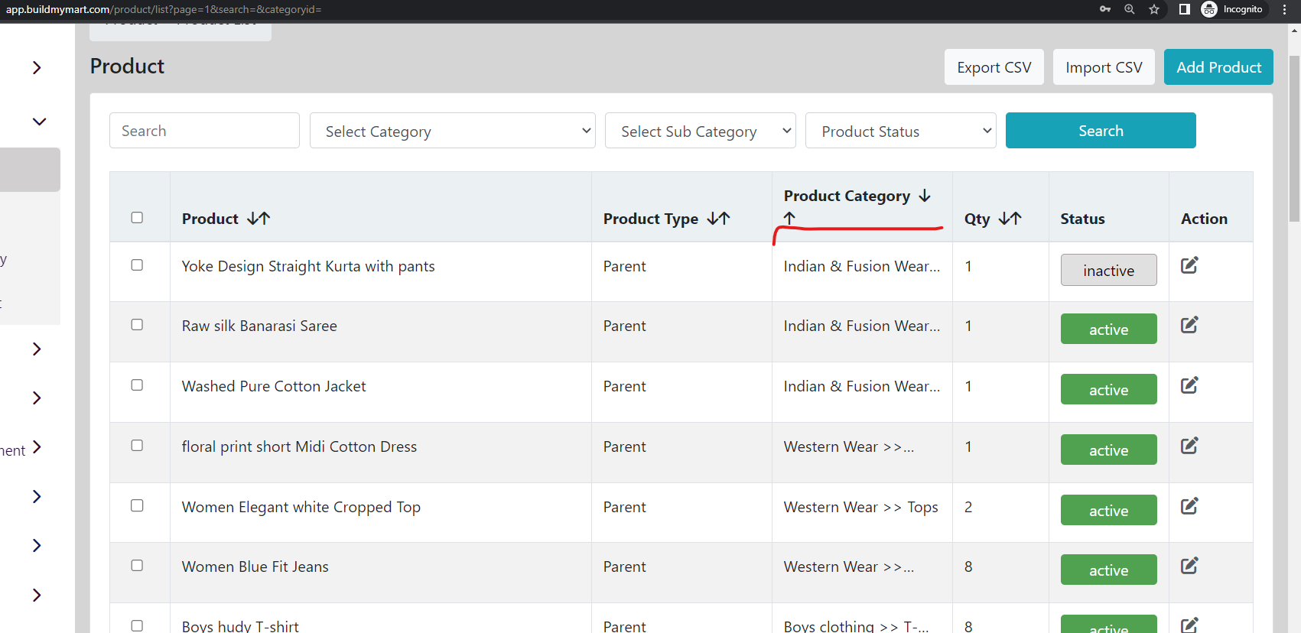Expand the sidebar chevron beside the Raw silk row
The height and width of the screenshot is (633, 1301).
37,349
